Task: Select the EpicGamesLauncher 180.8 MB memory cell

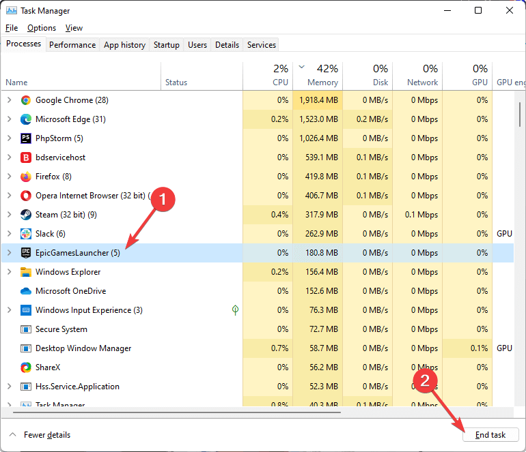Action: (318, 253)
